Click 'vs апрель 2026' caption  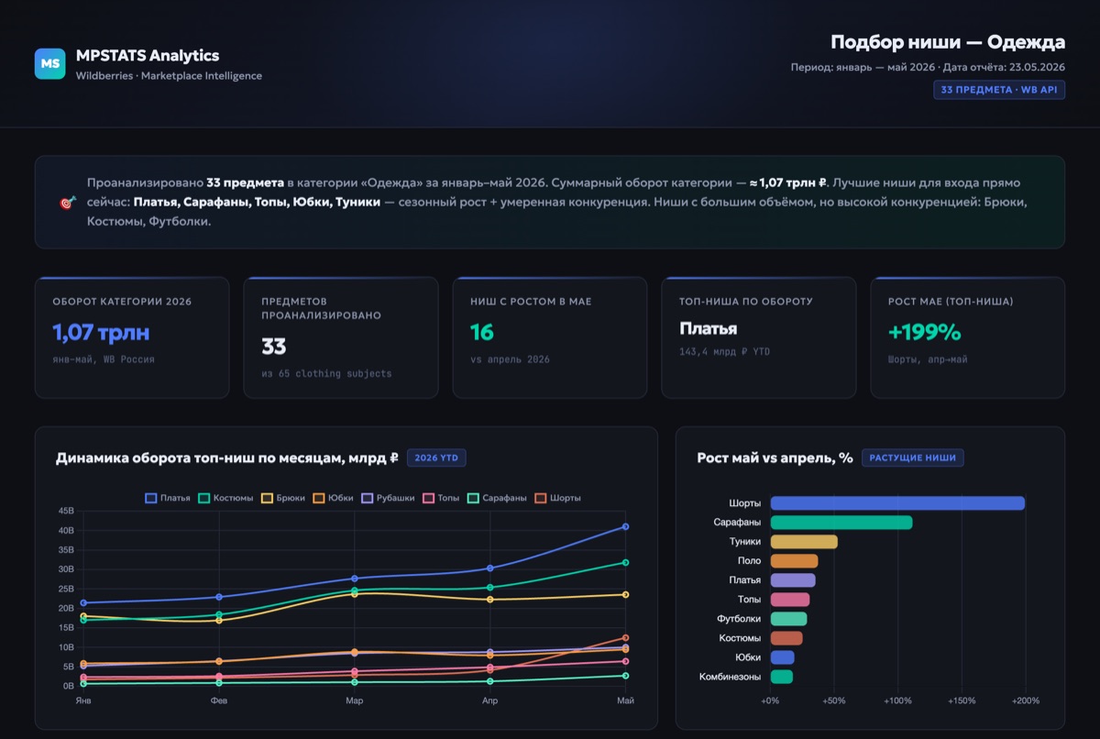(x=510, y=359)
